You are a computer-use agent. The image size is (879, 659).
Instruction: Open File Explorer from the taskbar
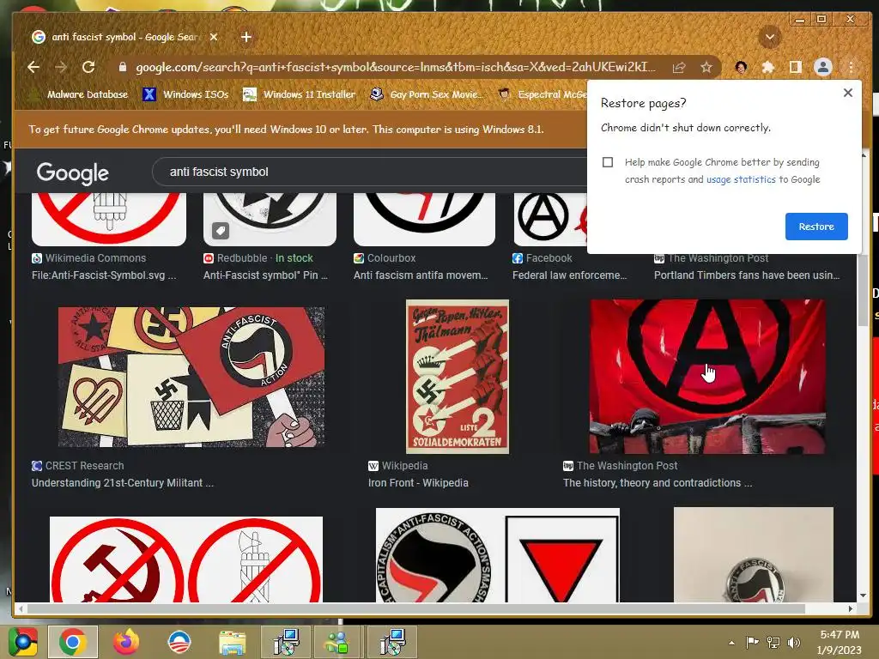click(x=232, y=642)
